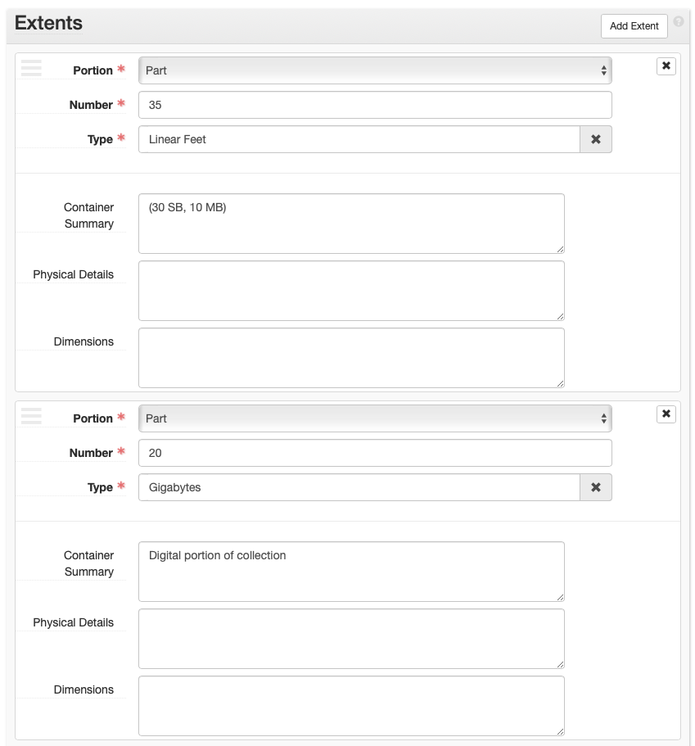
Task: Open the Portion dropdown in the second extent
Action: [x=375, y=418]
